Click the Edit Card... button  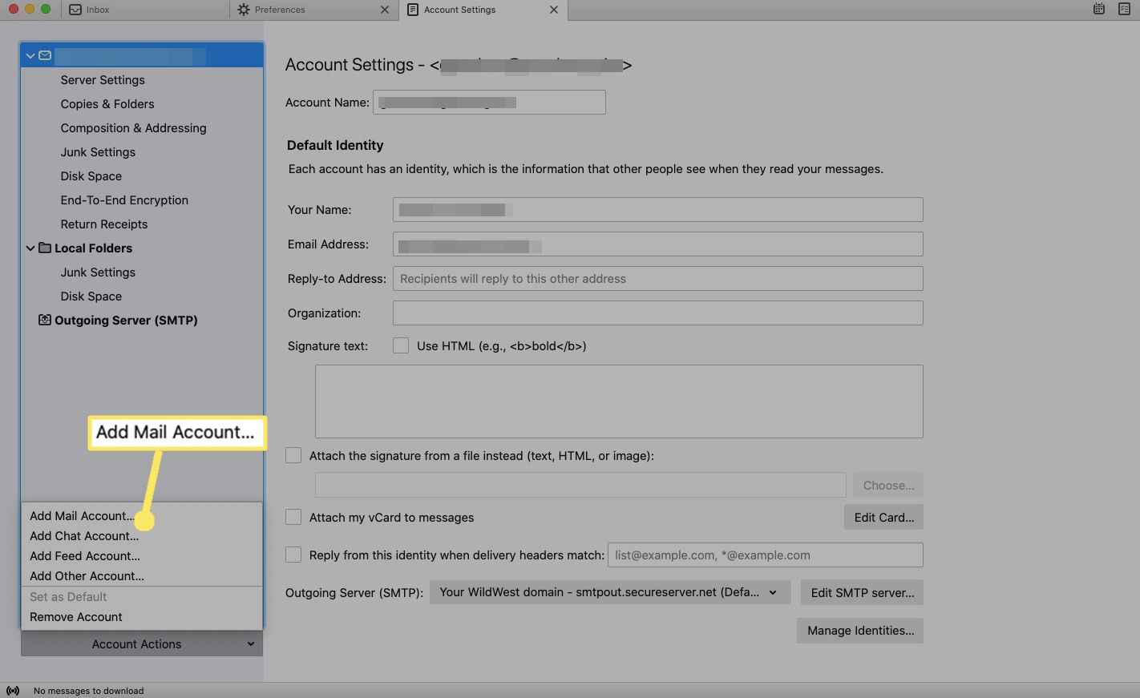(x=883, y=517)
